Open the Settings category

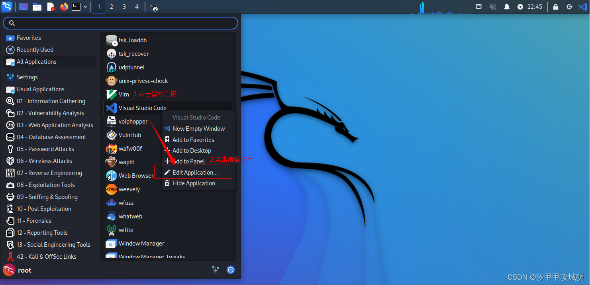49,77
